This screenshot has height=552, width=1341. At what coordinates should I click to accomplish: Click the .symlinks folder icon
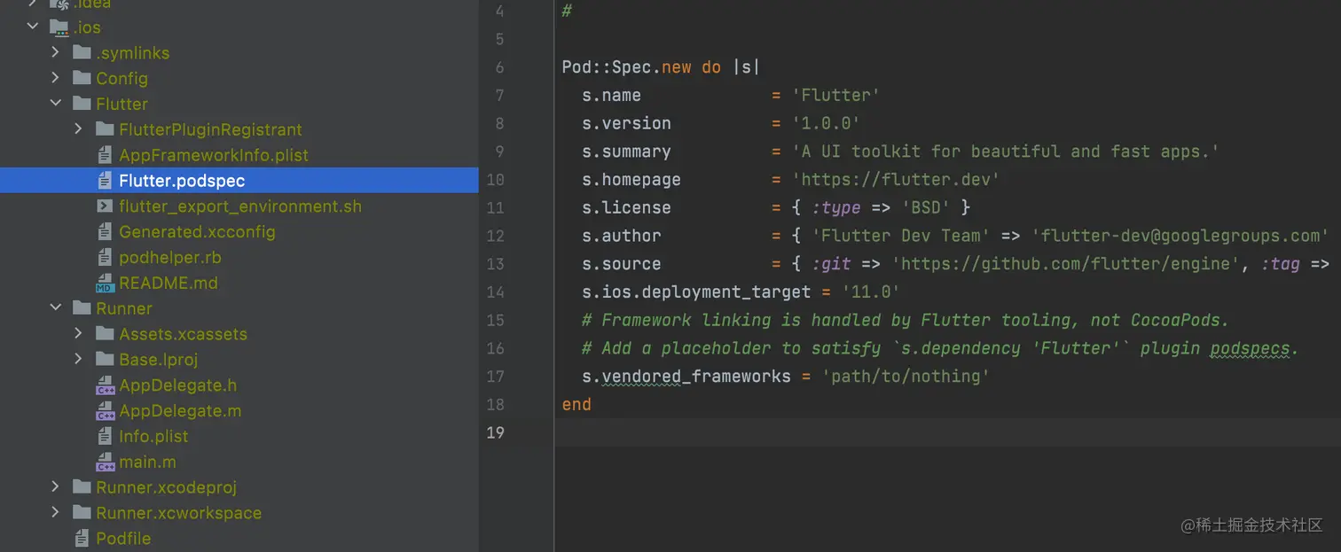click(x=82, y=52)
